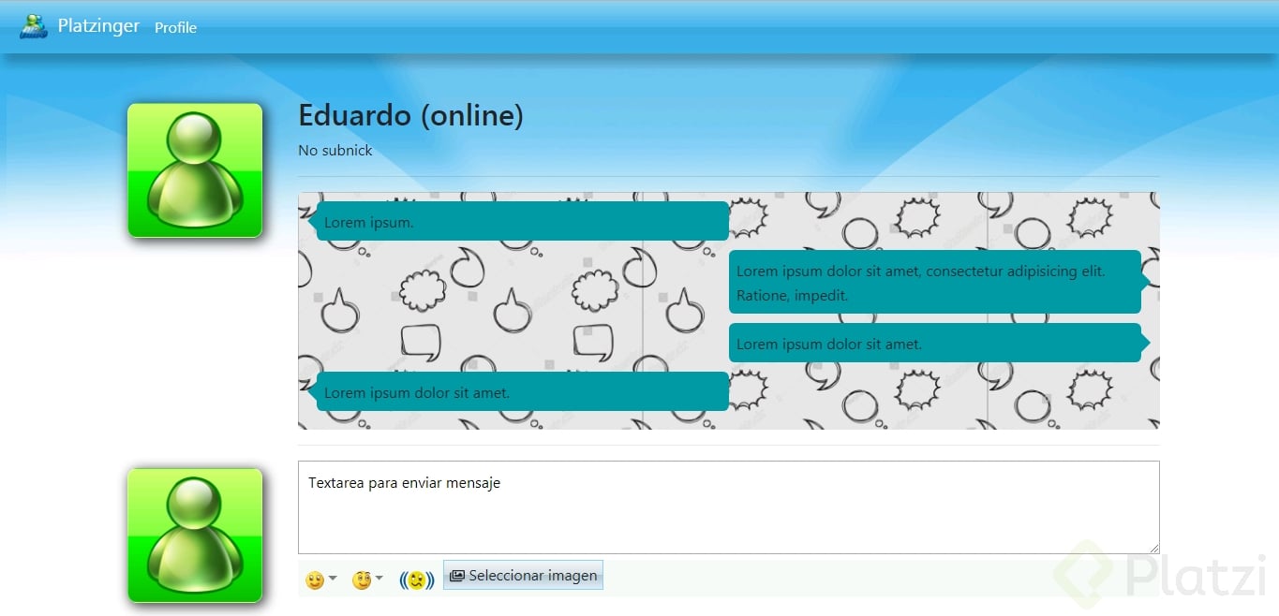The height and width of the screenshot is (616, 1279).
Task: Expand the wink emoticon dropdown arrow
Action: click(379, 579)
